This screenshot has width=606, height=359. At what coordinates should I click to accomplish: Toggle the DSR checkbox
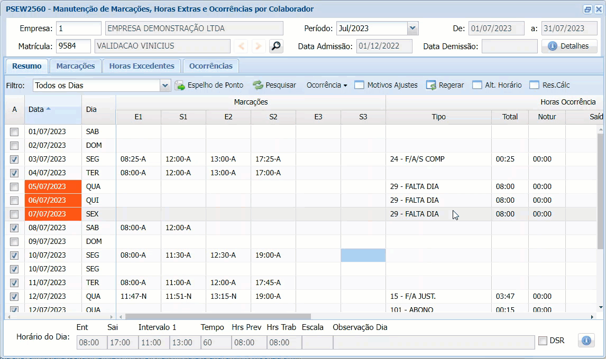click(x=543, y=341)
